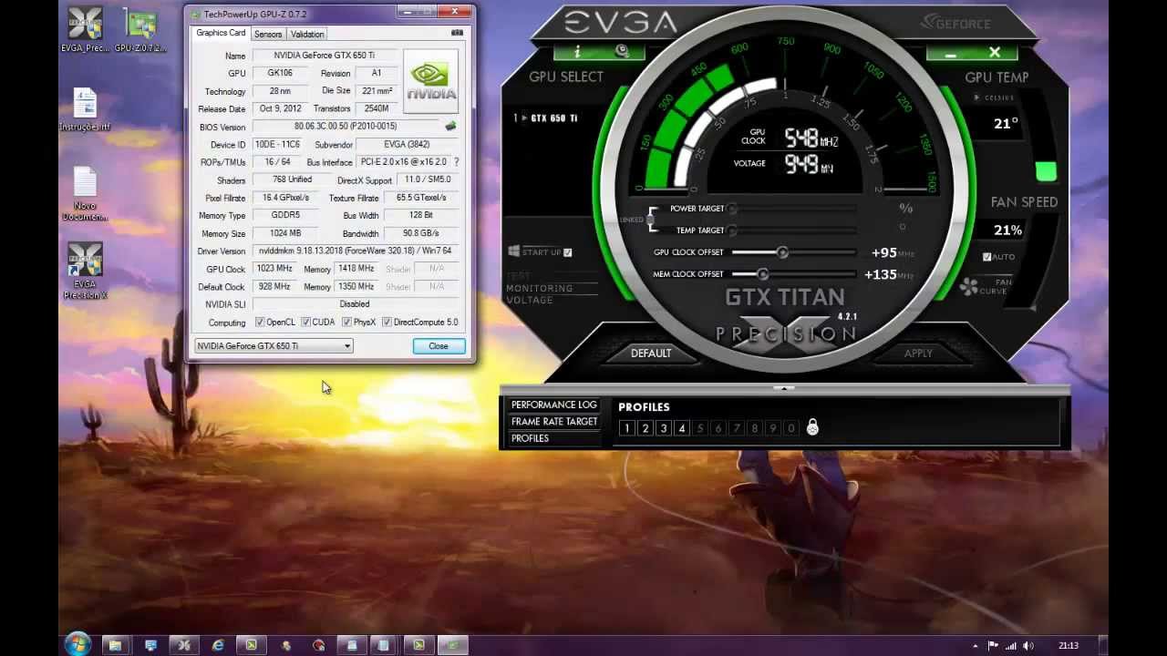
Task: Open the Performance Log panel
Action: point(553,405)
